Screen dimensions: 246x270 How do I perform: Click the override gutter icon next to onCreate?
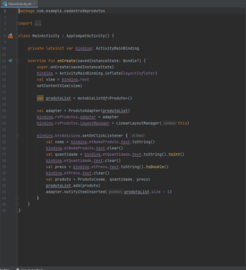(10, 61)
